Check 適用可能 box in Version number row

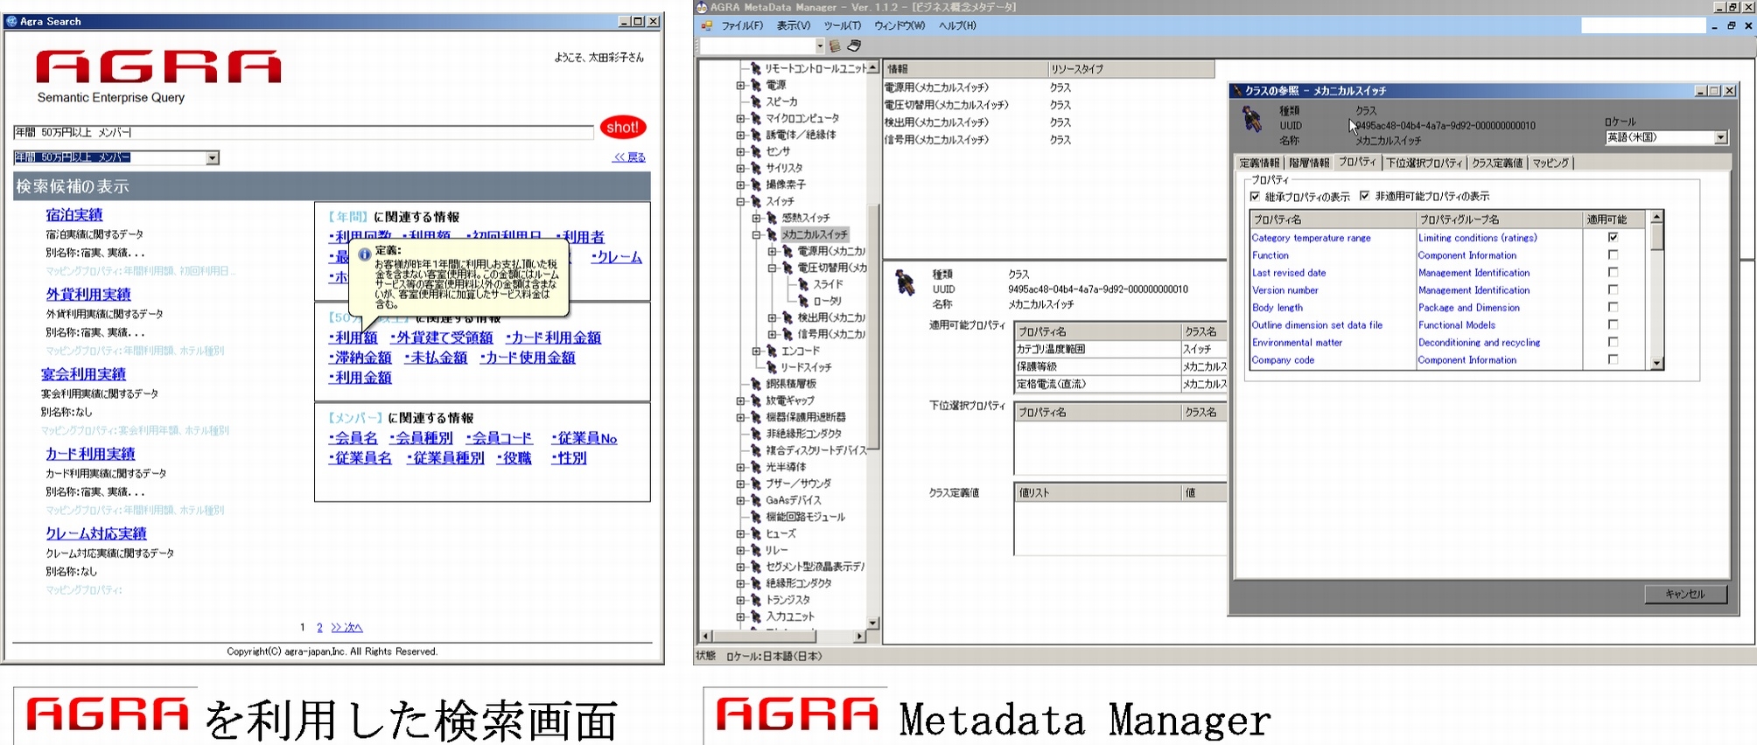coord(1613,289)
